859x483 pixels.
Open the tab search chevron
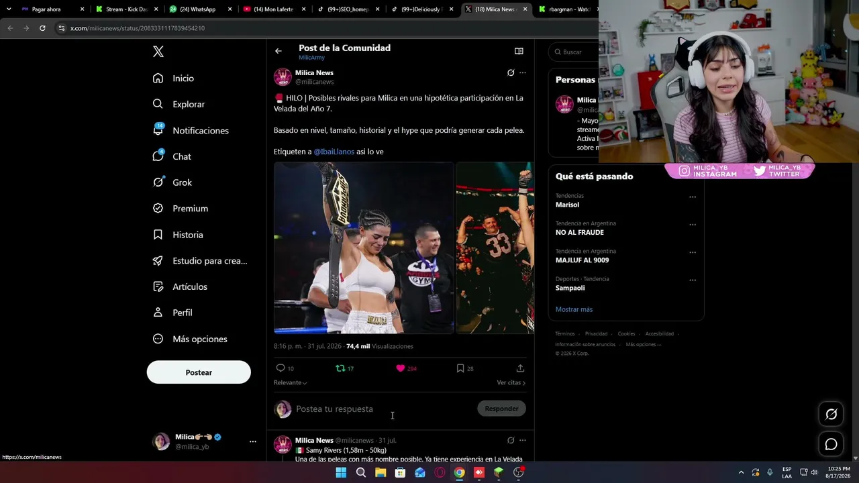(x=9, y=9)
